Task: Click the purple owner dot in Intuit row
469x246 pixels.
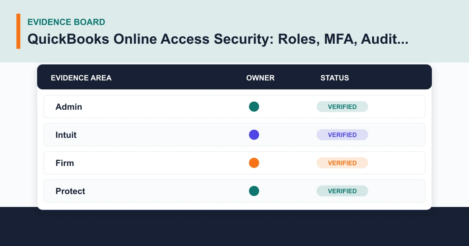Action: [x=254, y=135]
